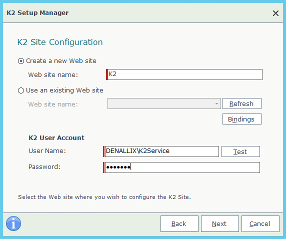Close the K2 Setup Manager window
The image size is (286, 239).
[275, 13]
